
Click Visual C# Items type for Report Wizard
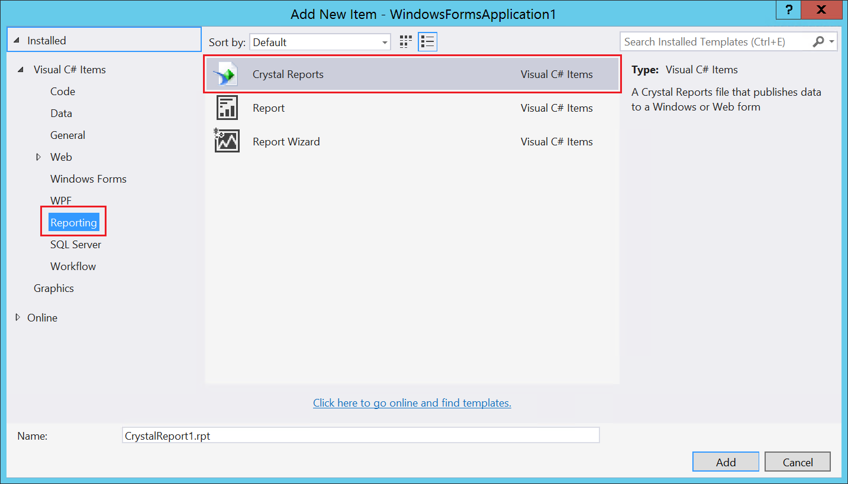point(557,142)
